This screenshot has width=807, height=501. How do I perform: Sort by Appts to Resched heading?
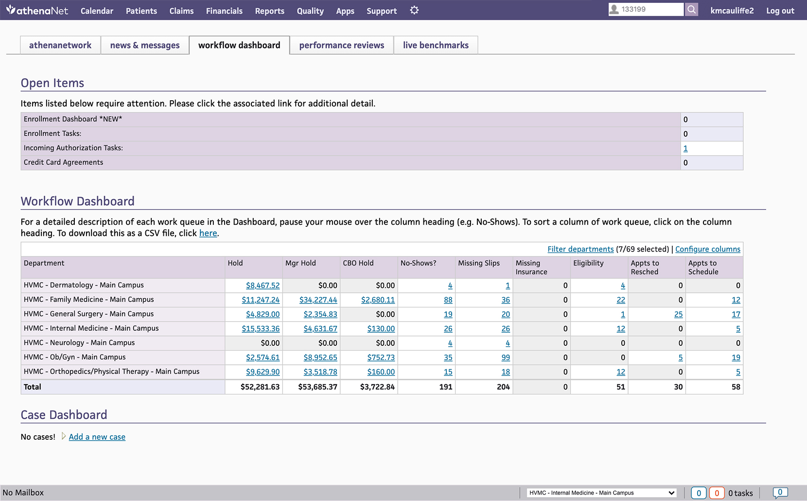645,268
